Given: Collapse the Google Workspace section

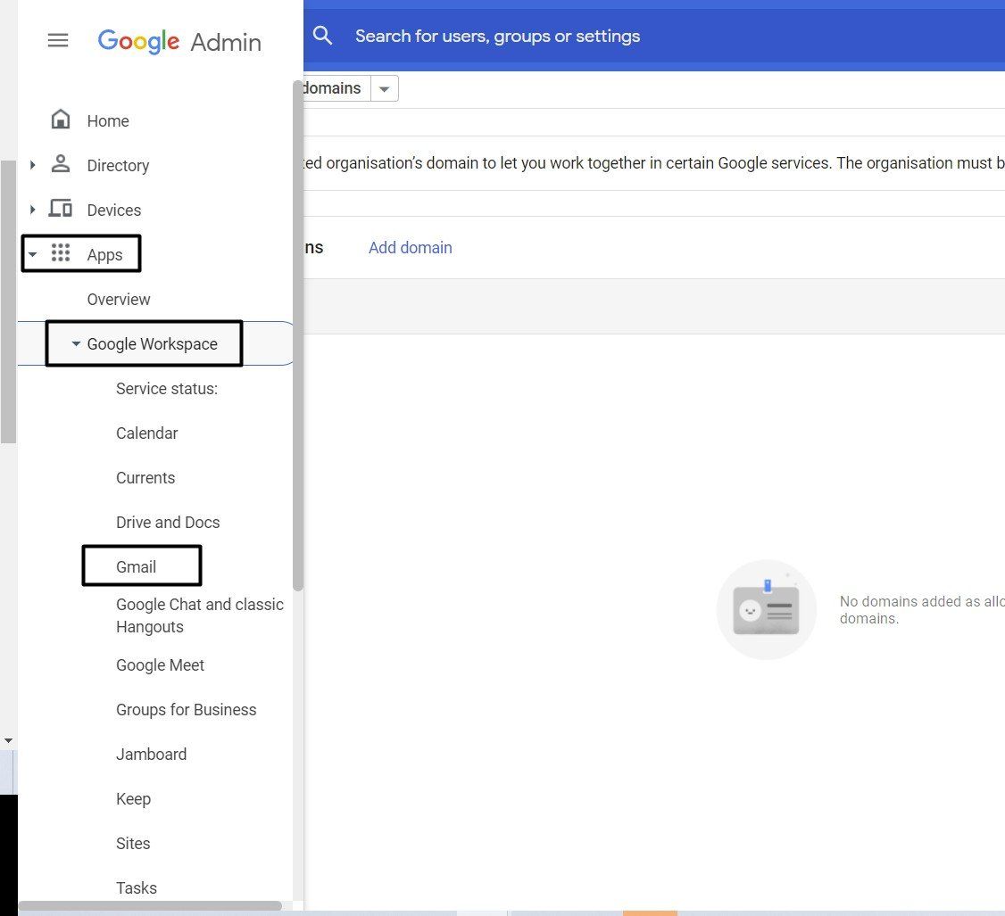Looking at the screenshot, I should coord(76,343).
